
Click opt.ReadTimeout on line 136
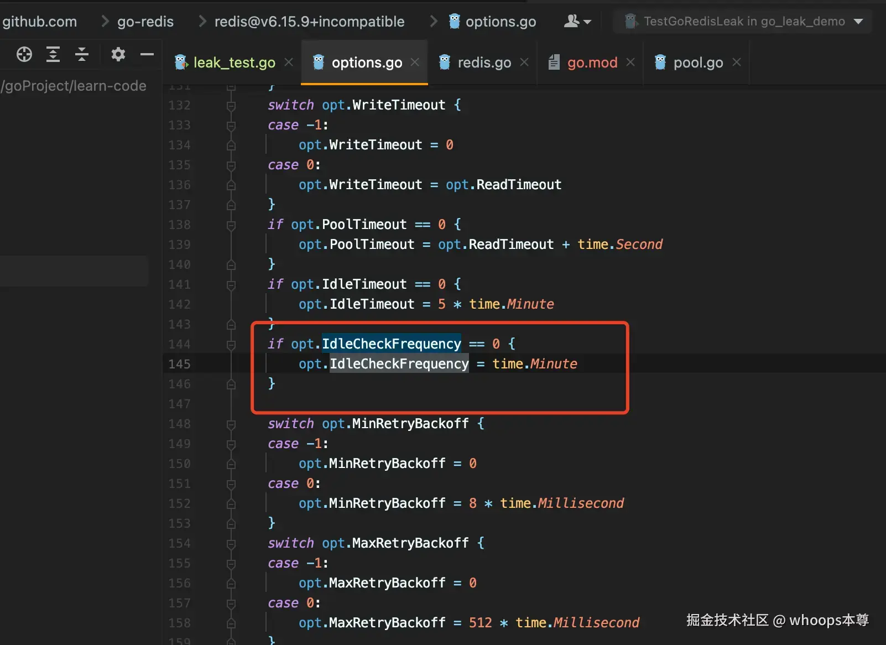point(504,184)
